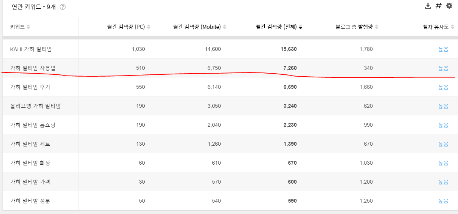
Task: Click the hashtag icon in header
Action: click(x=439, y=6)
